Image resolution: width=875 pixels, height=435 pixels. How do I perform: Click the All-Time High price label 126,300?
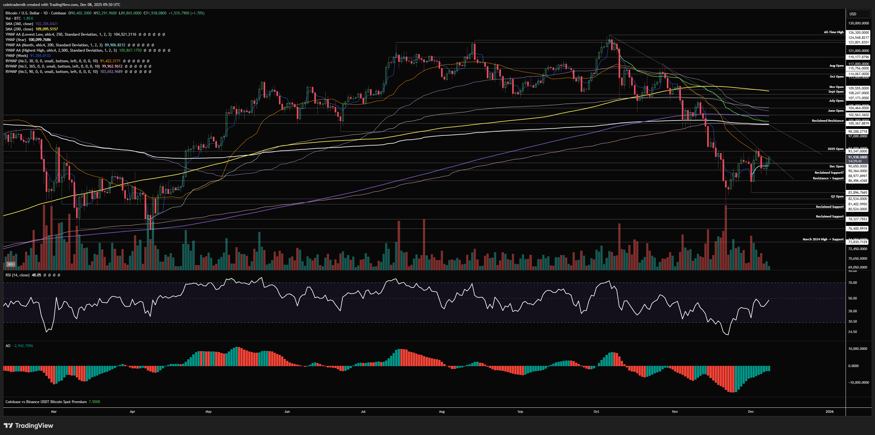click(x=858, y=33)
